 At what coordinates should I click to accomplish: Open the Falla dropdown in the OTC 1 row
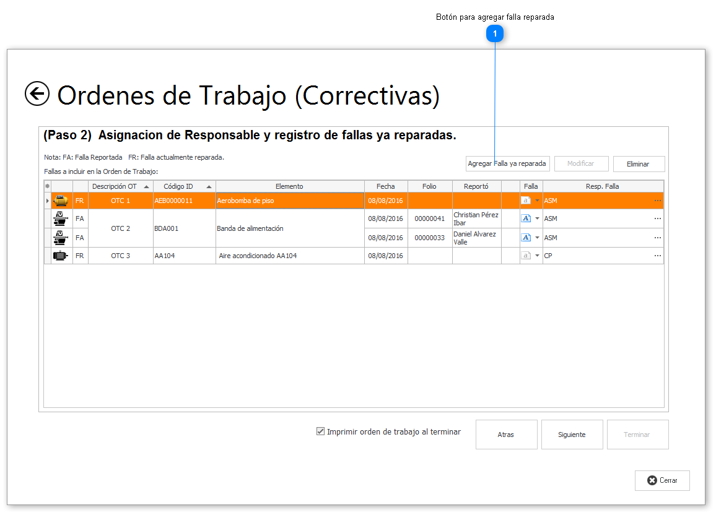[537, 201]
